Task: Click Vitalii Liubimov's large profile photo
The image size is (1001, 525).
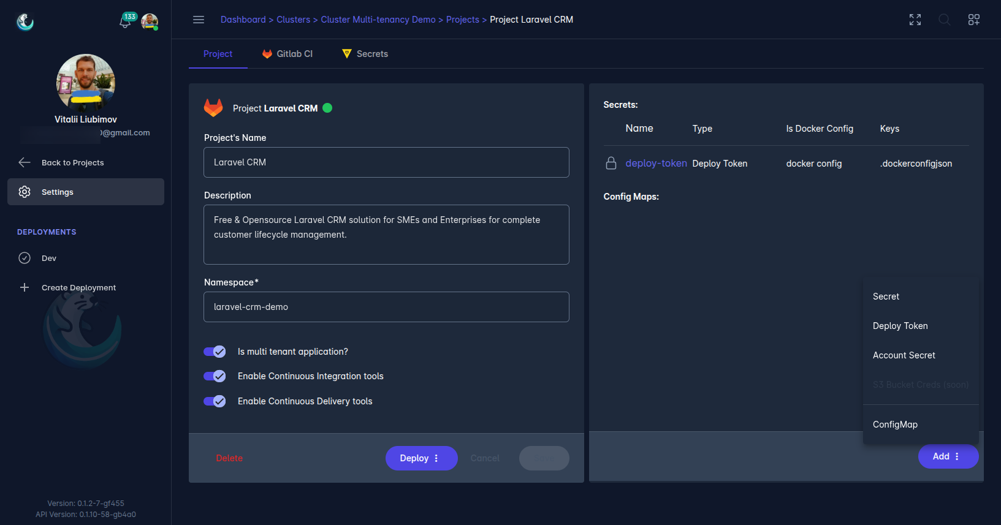Action: tap(86, 83)
